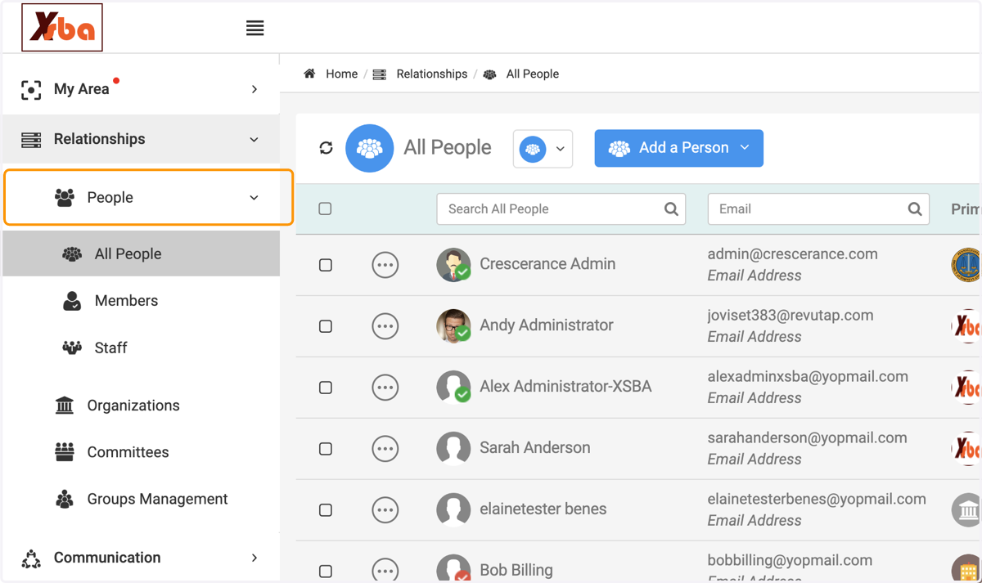Check the box for Sarah Anderson

pyautogui.click(x=326, y=449)
